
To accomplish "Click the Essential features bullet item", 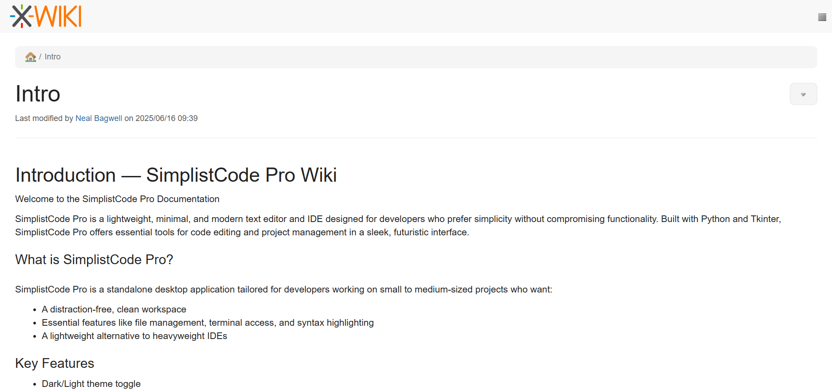I will pos(207,323).
